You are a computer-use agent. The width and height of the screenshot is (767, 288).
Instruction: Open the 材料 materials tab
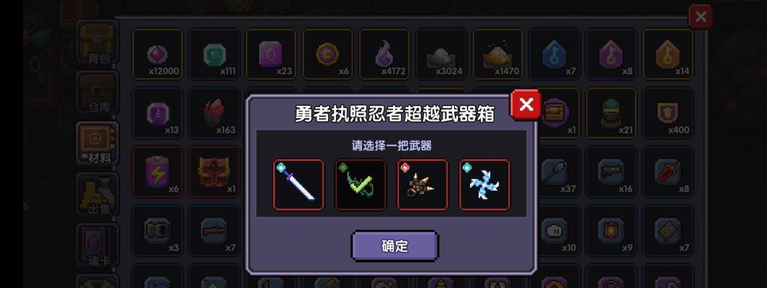(x=98, y=144)
